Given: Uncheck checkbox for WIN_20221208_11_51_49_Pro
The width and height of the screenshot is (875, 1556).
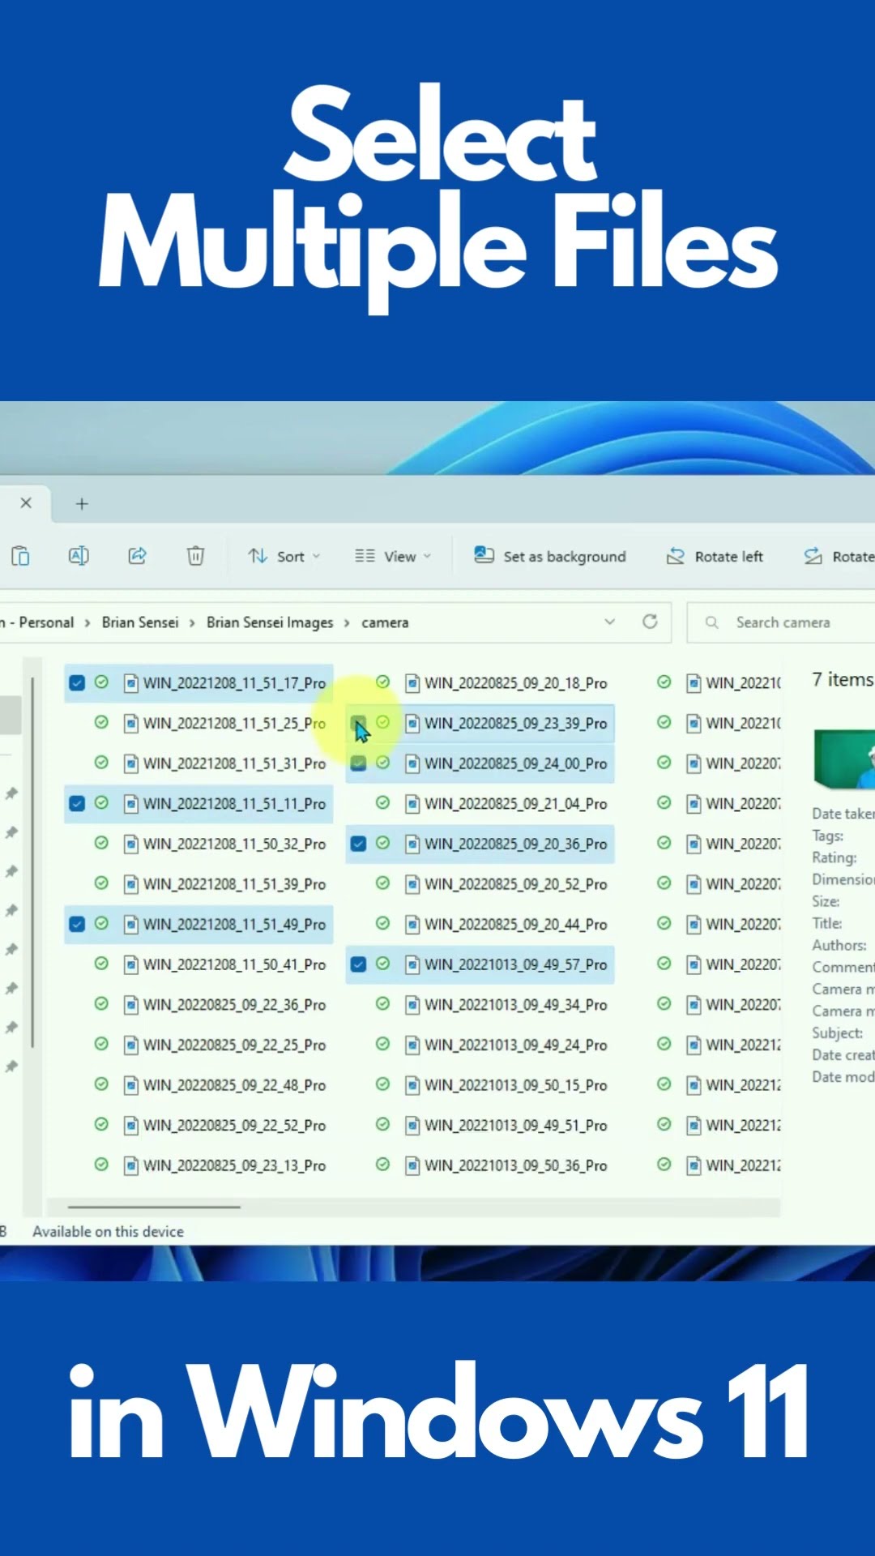Looking at the screenshot, I should click(x=77, y=925).
